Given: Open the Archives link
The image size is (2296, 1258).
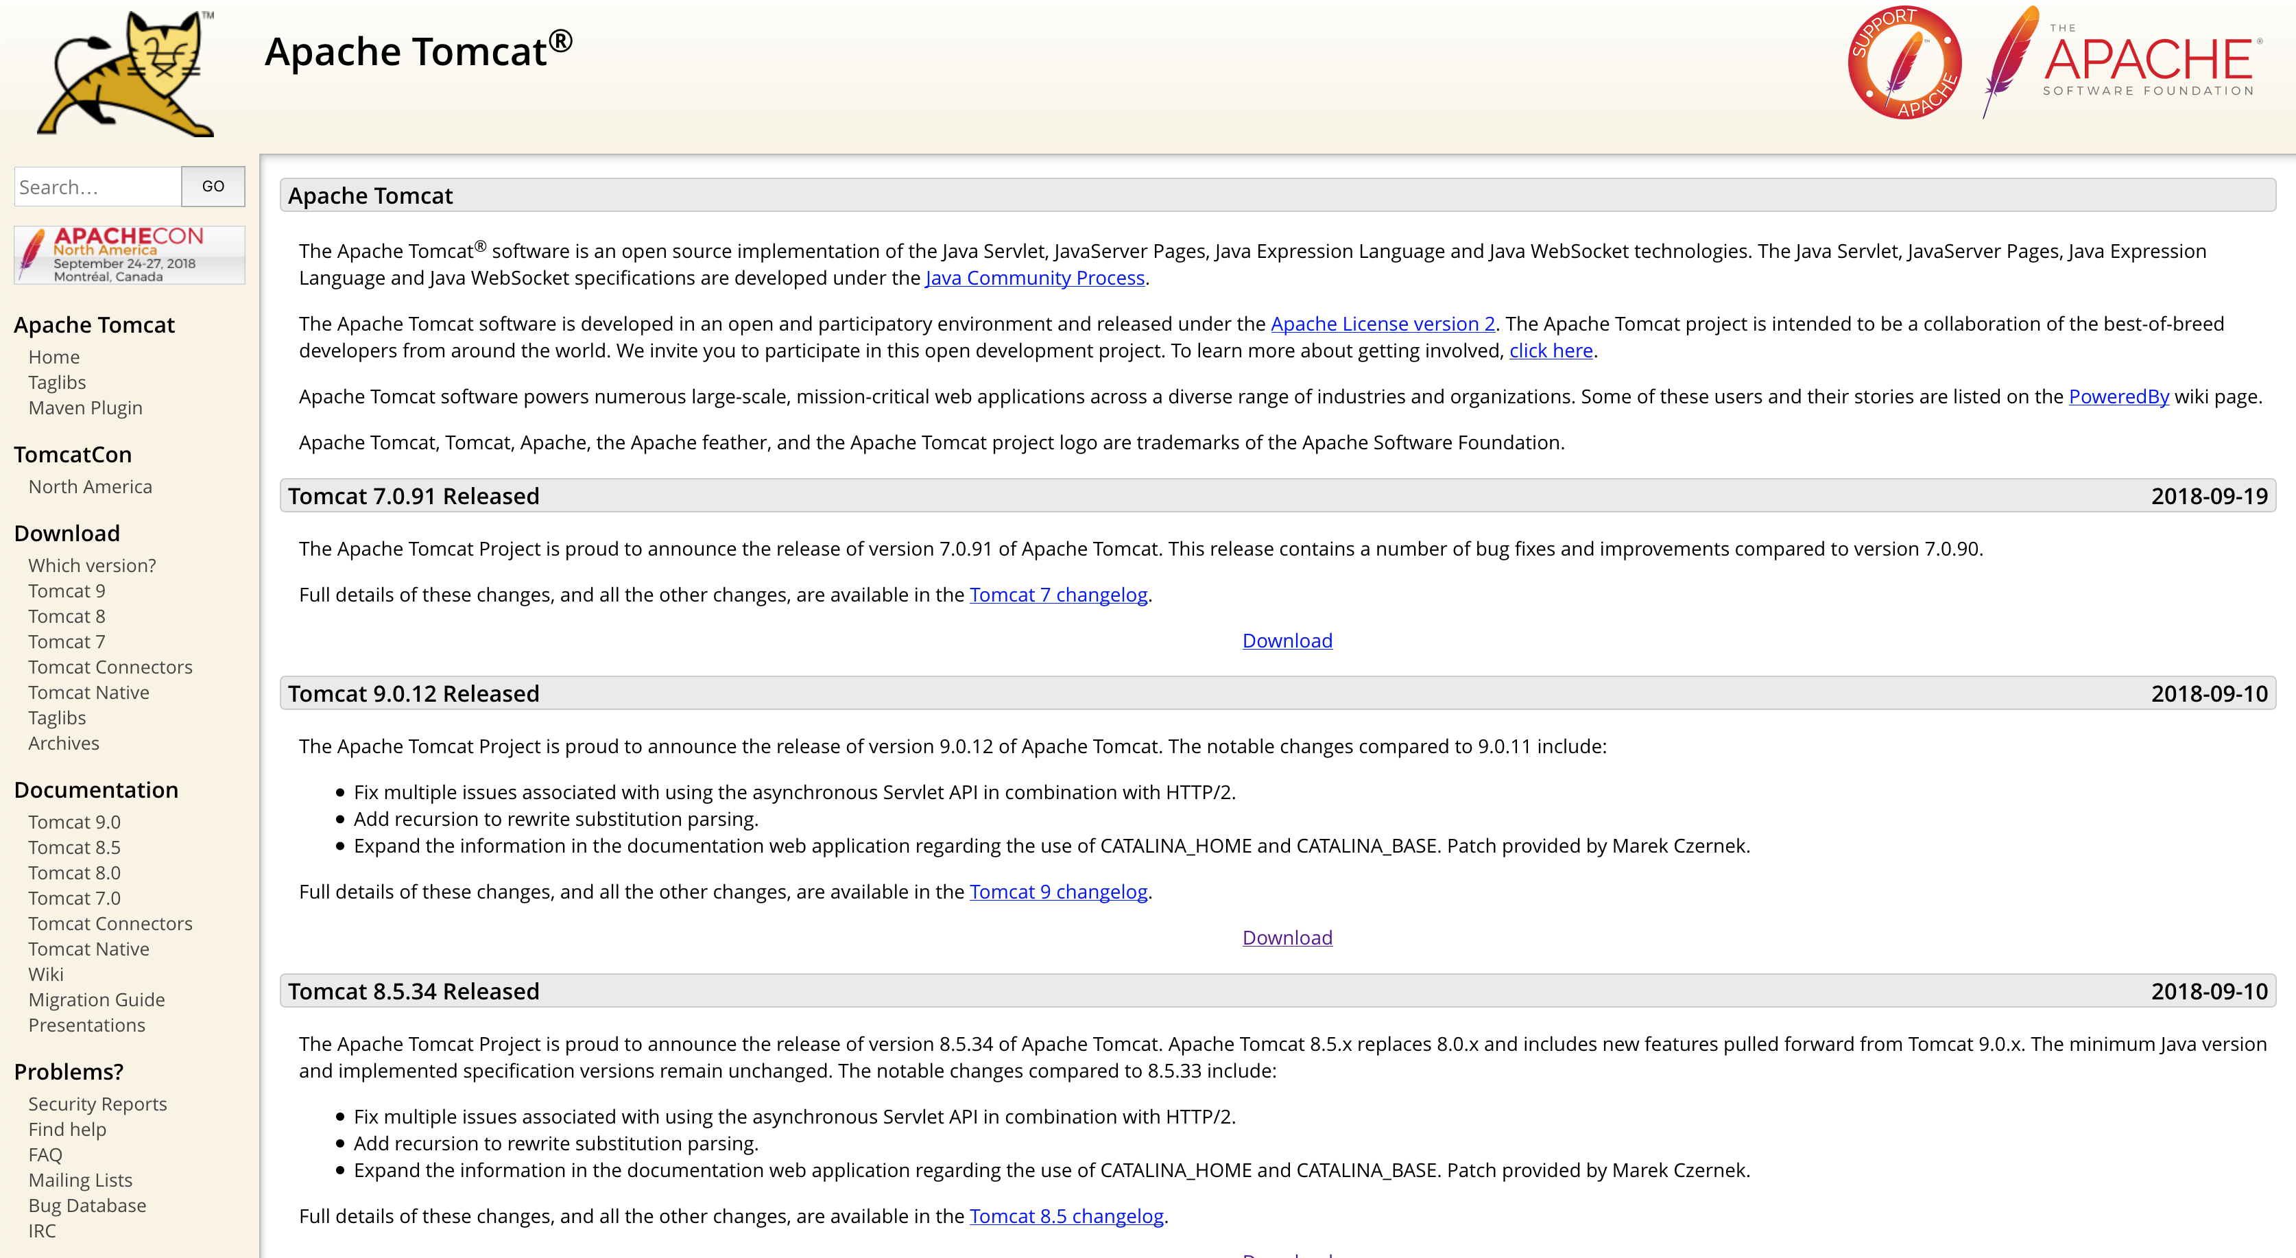Looking at the screenshot, I should pyautogui.click(x=64, y=744).
